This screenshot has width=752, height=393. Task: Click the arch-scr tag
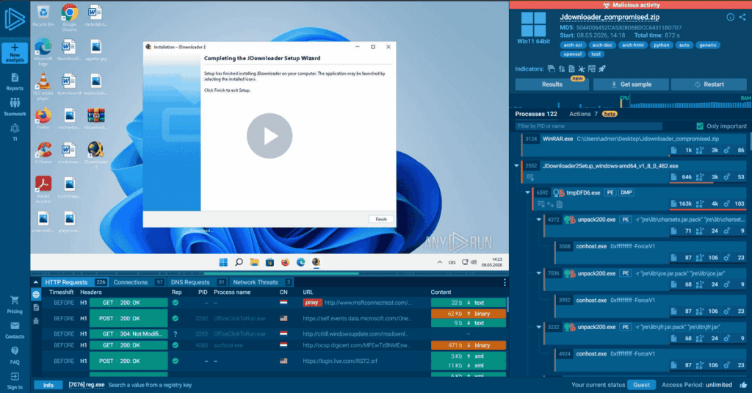click(573, 45)
